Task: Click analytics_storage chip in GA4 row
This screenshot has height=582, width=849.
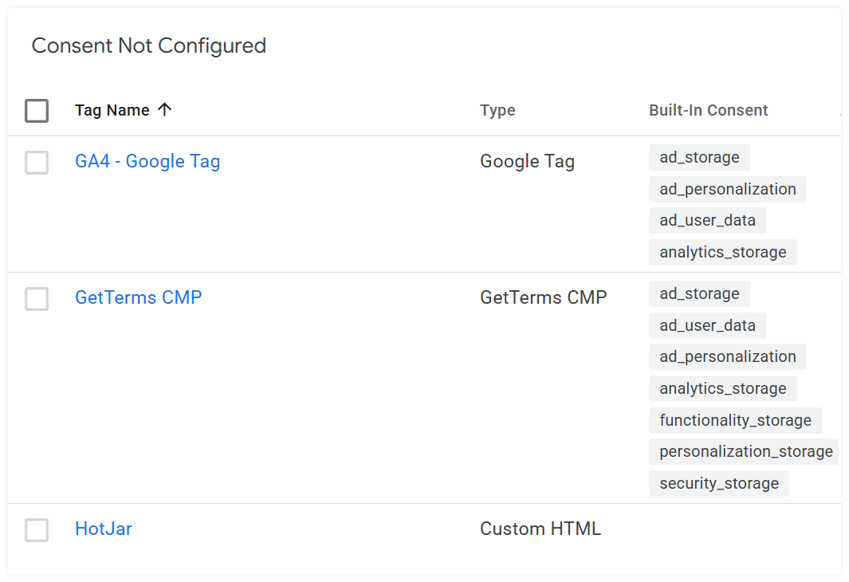Action: point(723,252)
